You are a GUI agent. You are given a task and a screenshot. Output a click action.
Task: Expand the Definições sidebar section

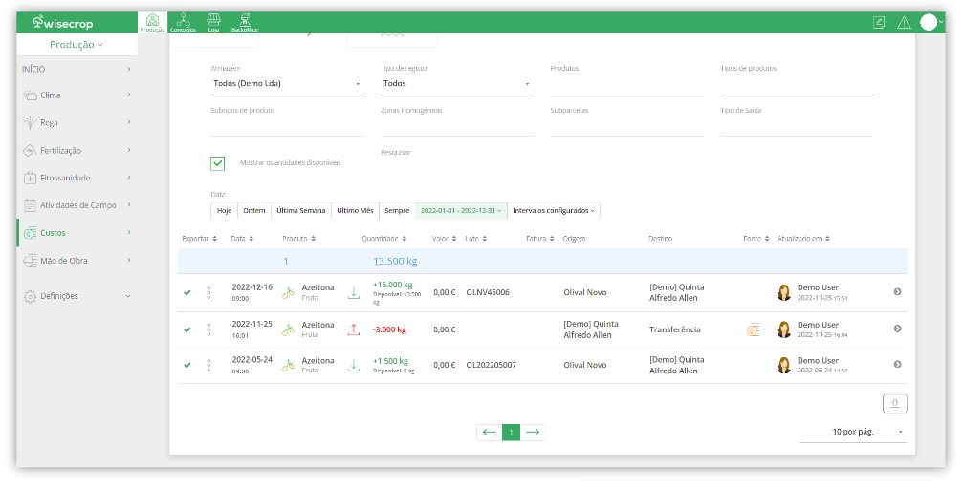click(77, 296)
